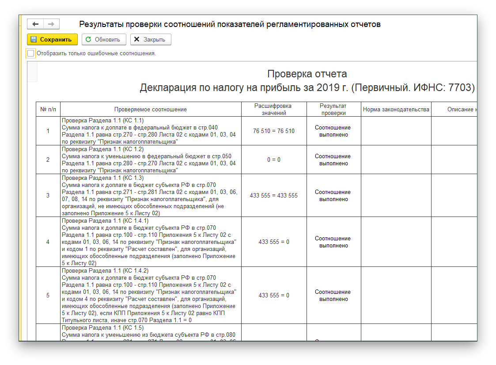This screenshot has height=365, width=496.
Task: Select row number 5 cell
Action: pyautogui.click(x=48, y=295)
